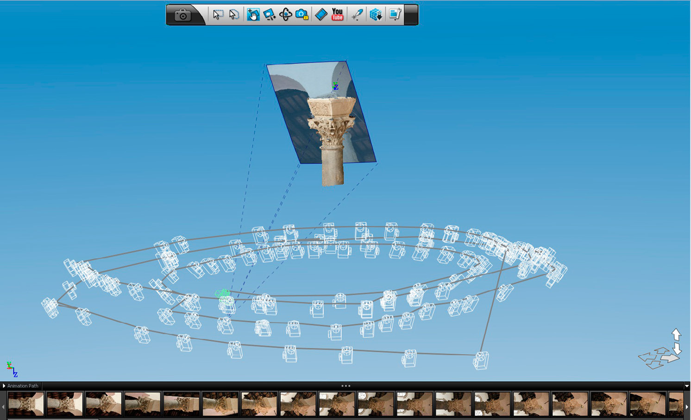Select the ninth filmstrip photo thumbnail
Image resolution: width=691 pixels, height=420 pixels.
point(337,404)
